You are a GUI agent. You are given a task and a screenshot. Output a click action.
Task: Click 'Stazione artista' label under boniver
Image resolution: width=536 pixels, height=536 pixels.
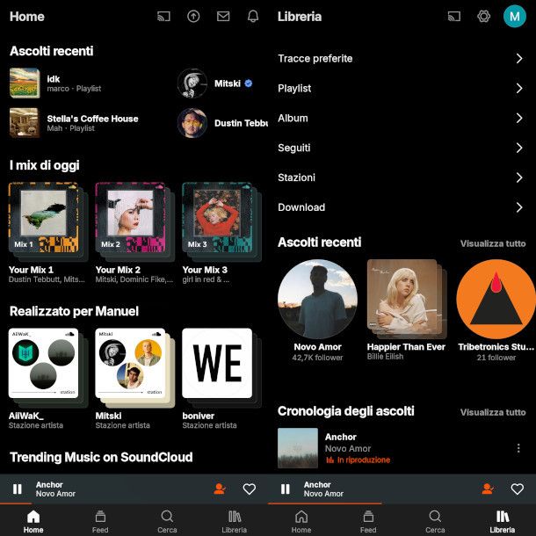[x=209, y=425]
